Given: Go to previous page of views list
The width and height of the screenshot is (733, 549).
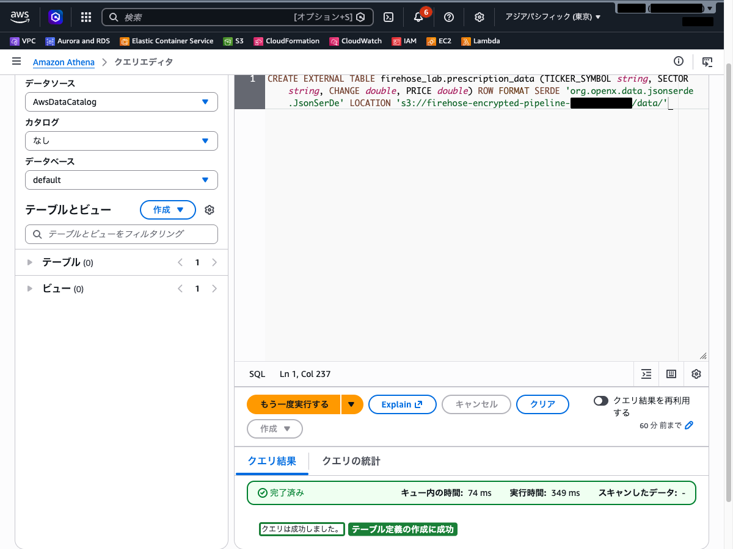Looking at the screenshot, I should pyautogui.click(x=180, y=289).
